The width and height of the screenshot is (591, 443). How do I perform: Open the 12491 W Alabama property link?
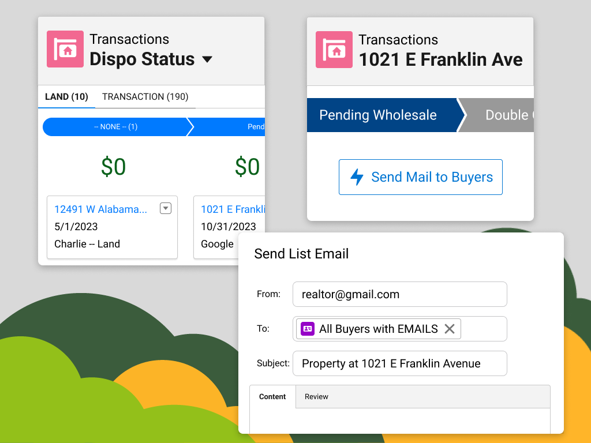[x=101, y=209]
